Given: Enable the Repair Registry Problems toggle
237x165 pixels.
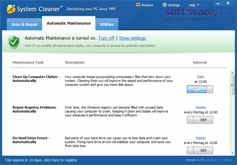Looking at the screenshot, I should [x=200, y=120].
